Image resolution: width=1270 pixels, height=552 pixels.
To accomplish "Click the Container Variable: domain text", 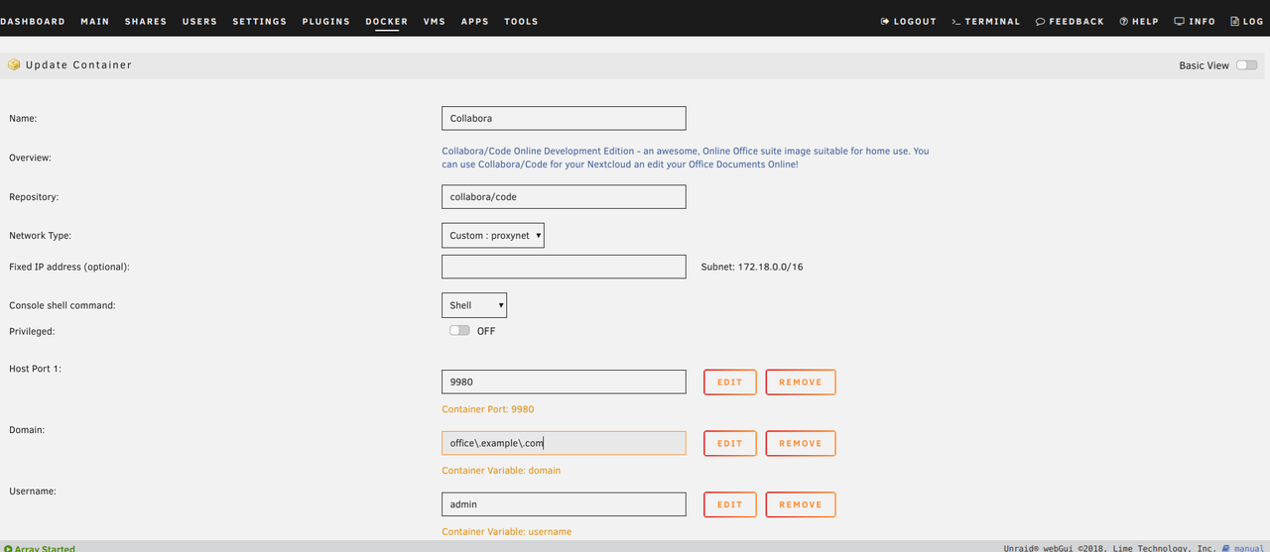I will point(501,471).
